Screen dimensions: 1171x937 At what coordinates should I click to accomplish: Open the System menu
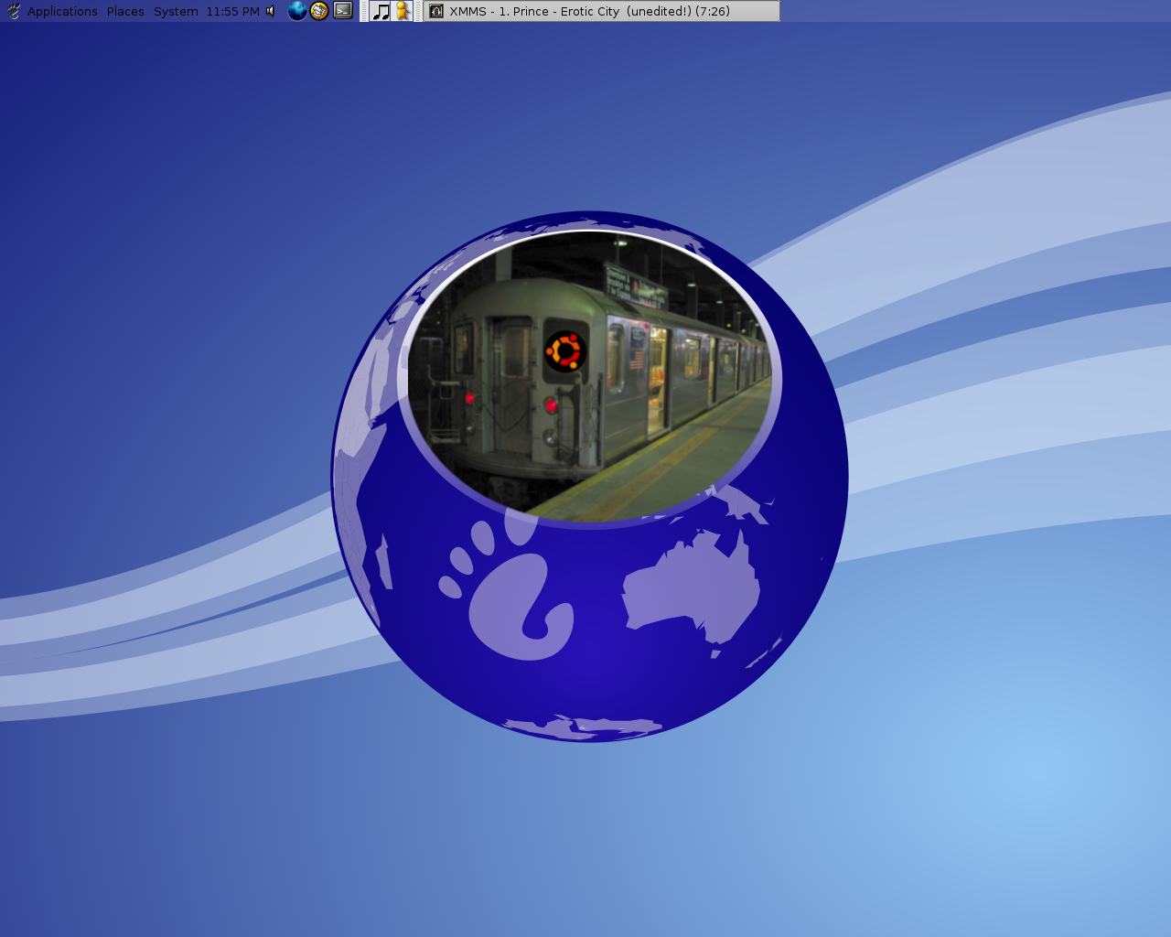pyautogui.click(x=176, y=11)
